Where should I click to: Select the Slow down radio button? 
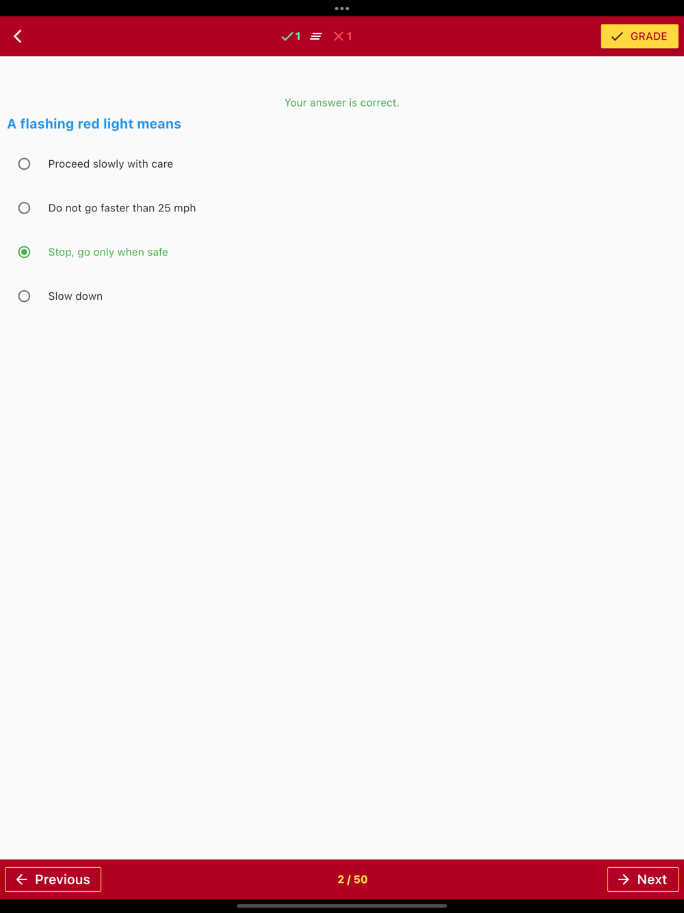[x=24, y=296]
